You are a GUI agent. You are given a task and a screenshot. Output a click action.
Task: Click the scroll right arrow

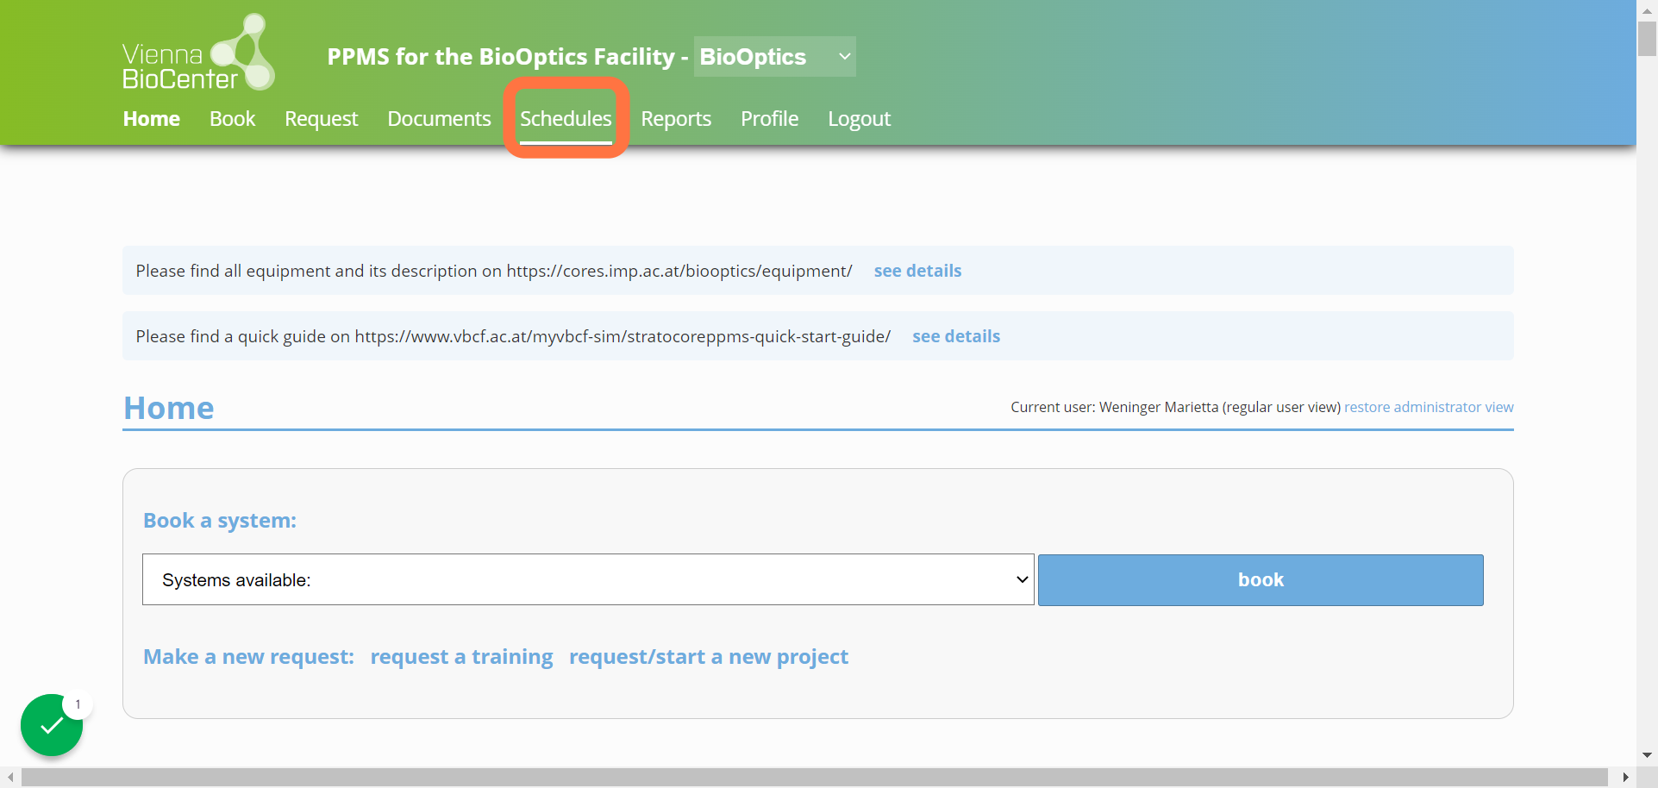tap(1625, 777)
